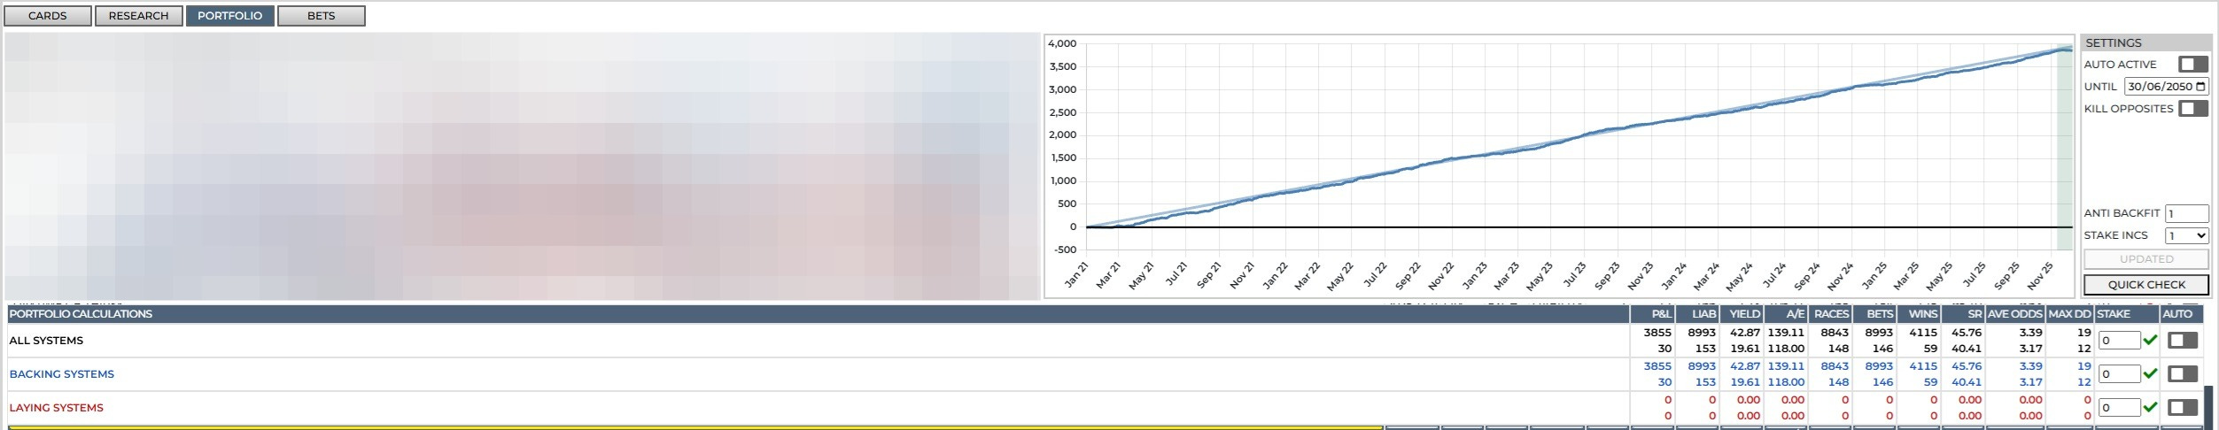Click the AVE ODDS column header
The height and width of the screenshot is (430, 2219).
(2015, 314)
